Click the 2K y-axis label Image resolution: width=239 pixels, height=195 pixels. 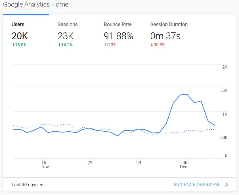pos(225,67)
